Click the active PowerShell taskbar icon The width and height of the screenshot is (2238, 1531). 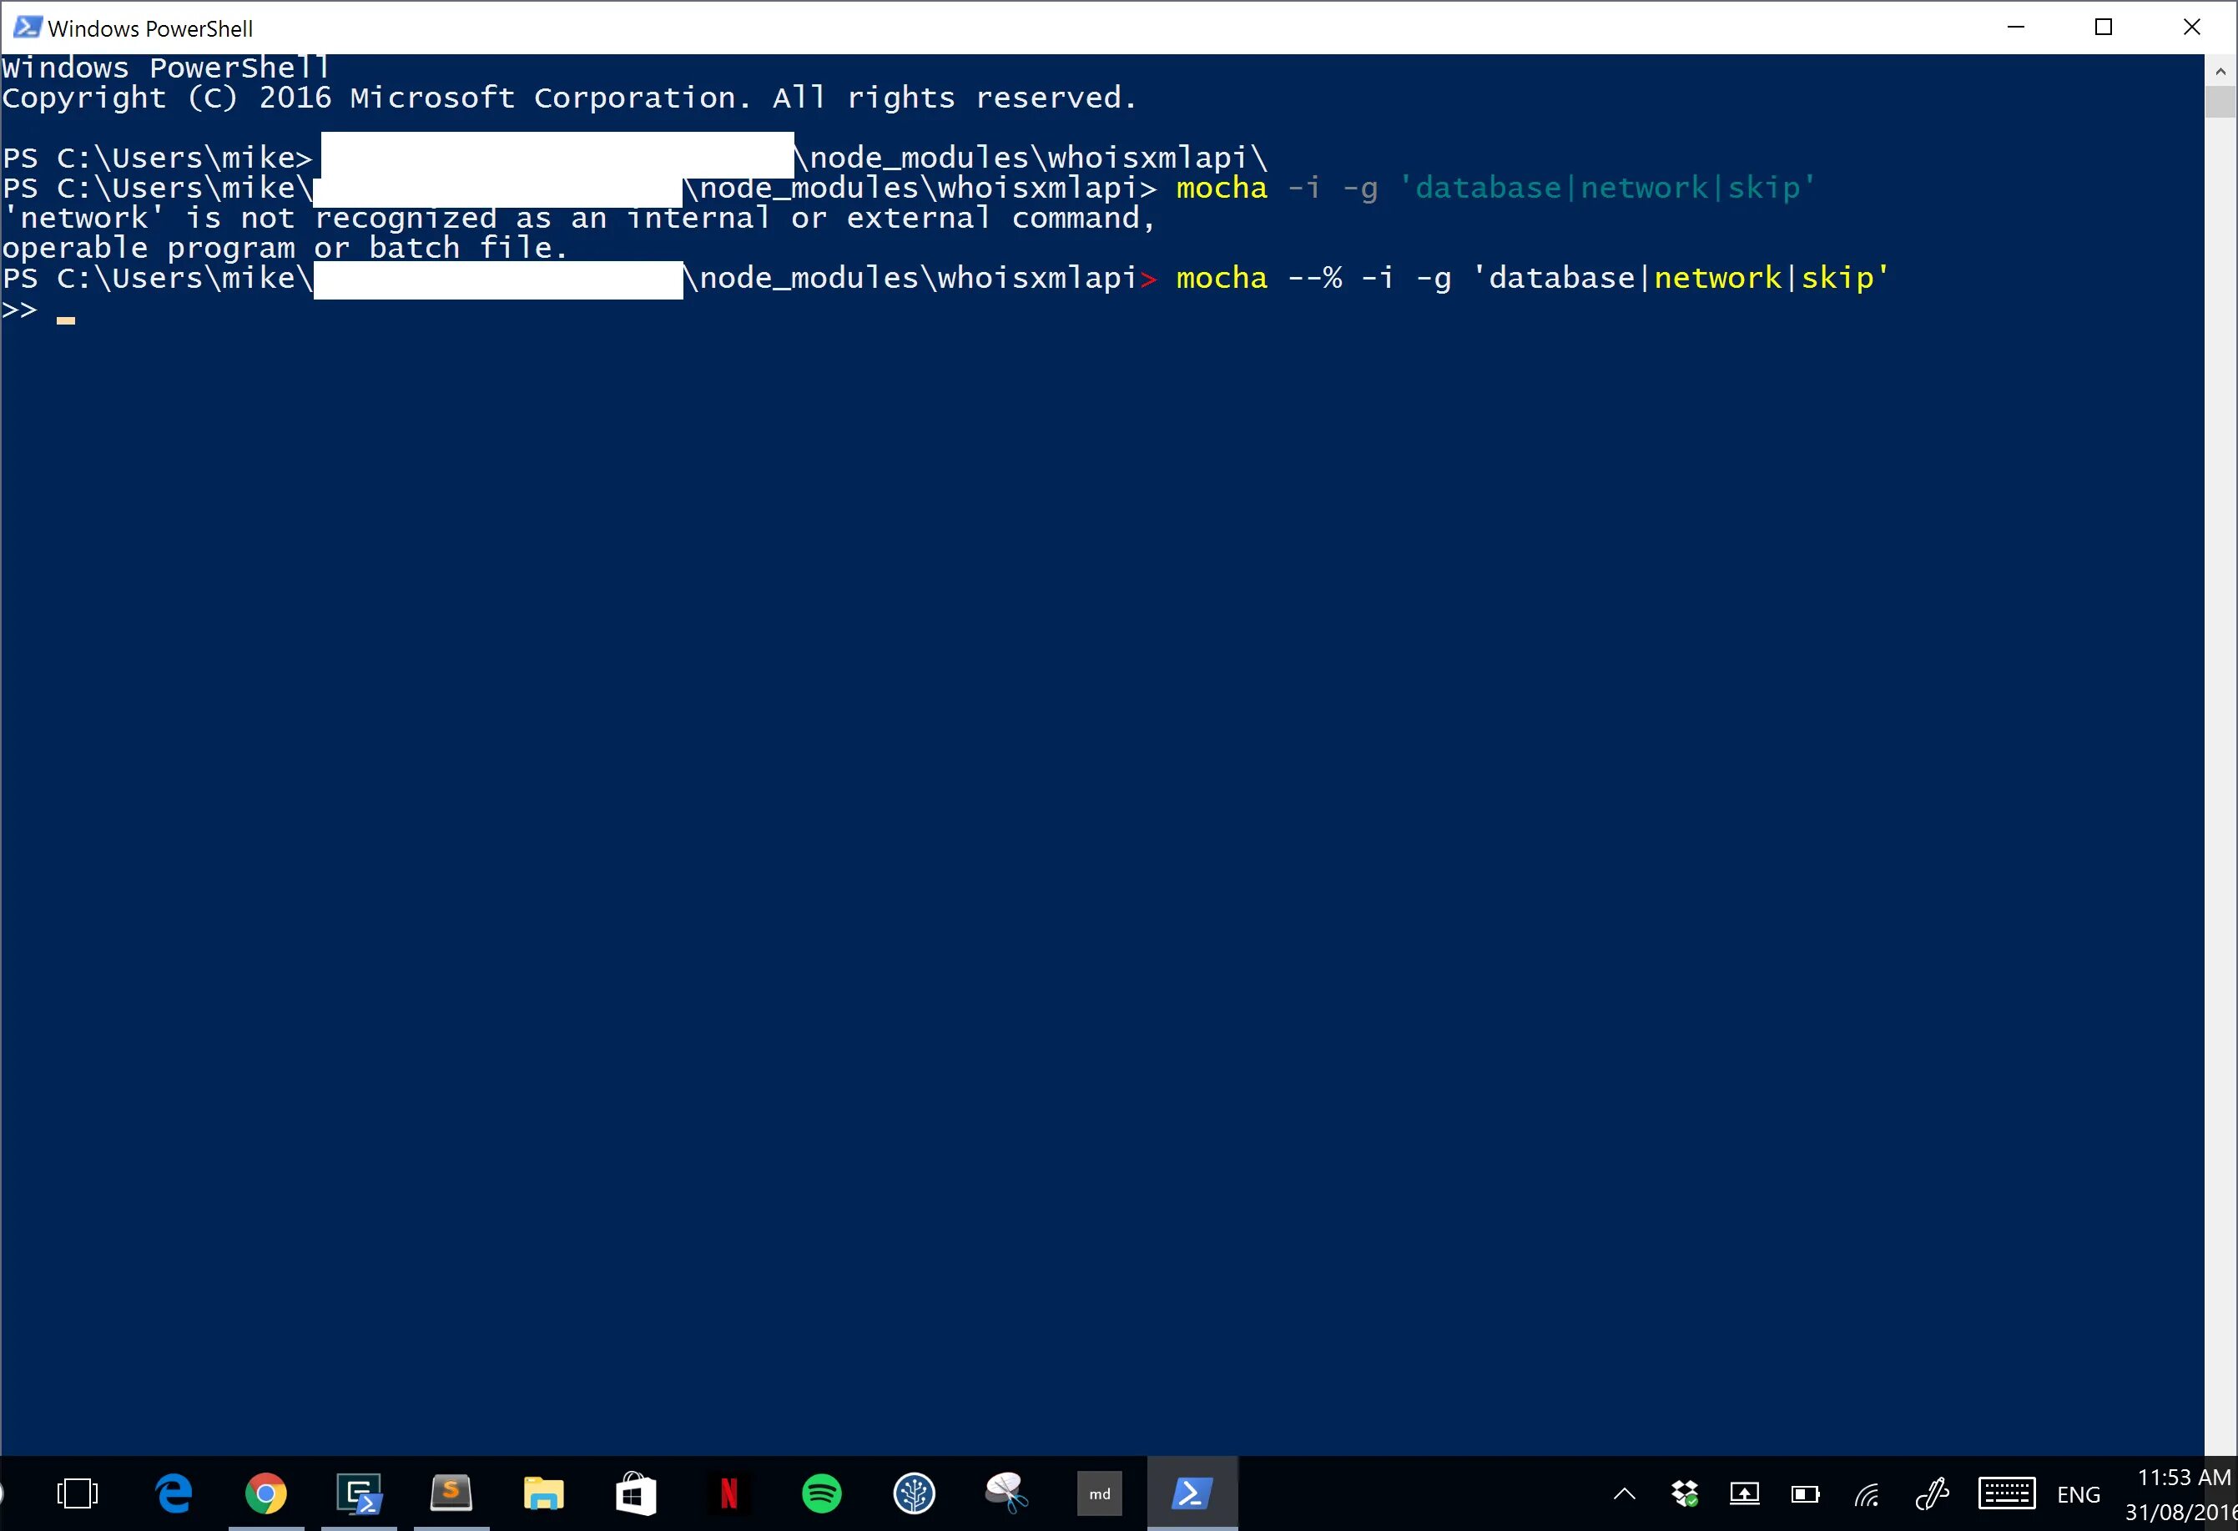tap(1192, 1493)
